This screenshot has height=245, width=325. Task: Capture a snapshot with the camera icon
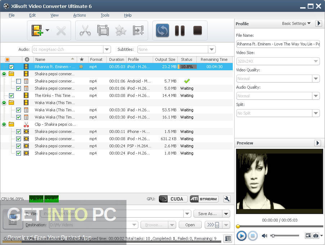(316, 236)
